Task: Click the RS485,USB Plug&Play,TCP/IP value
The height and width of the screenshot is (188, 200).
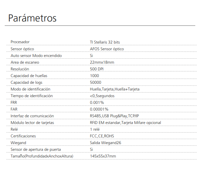Action: (x=114, y=116)
